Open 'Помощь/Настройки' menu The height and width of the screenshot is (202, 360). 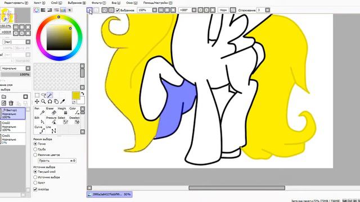tap(158, 3)
